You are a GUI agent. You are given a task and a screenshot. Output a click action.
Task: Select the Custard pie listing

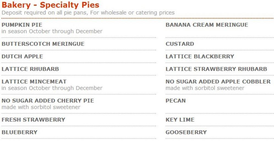(x=180, y=44)
